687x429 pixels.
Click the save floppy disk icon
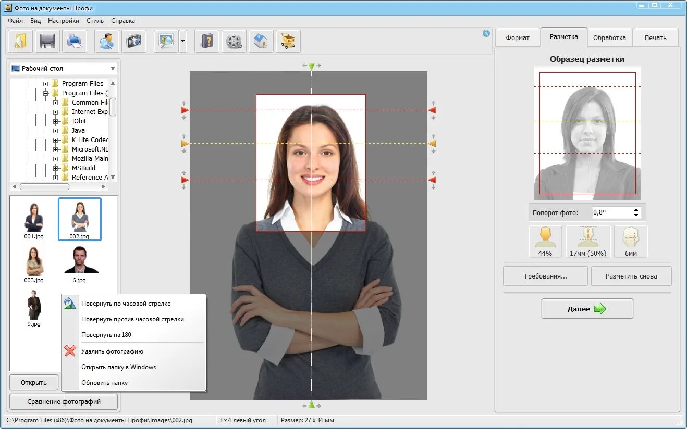(x=47, y=41)
